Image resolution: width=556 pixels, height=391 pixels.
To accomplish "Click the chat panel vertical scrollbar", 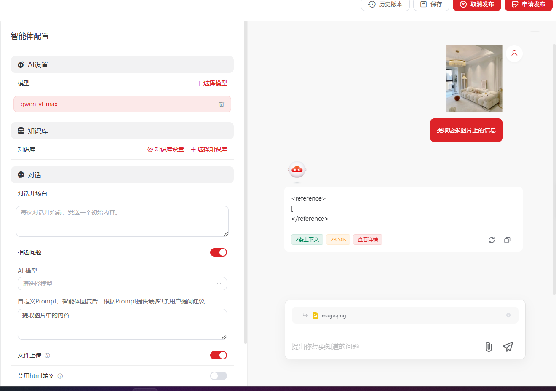I will (554, 169).
